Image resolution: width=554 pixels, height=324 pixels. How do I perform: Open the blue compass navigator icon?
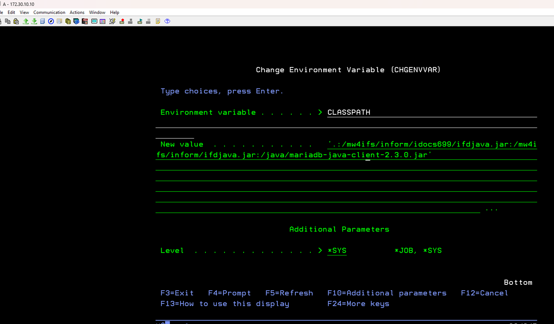coord(51,21)
